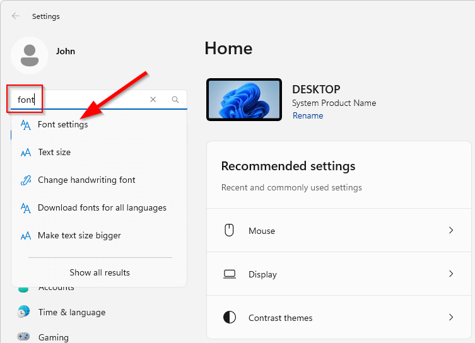Select Font settings search result
This screenshot has height=343, width=475.
coord(99,125)
